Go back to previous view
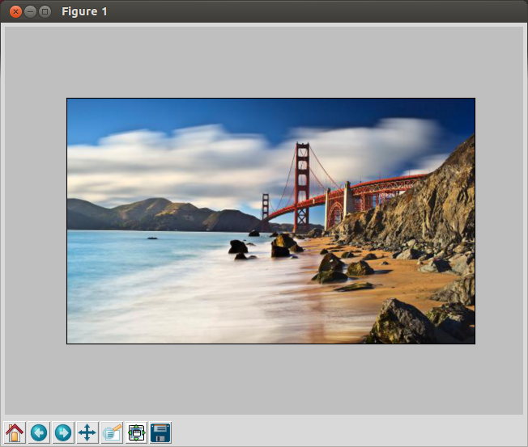The height and width of the screenshot is (447, 528). (39, 432)
